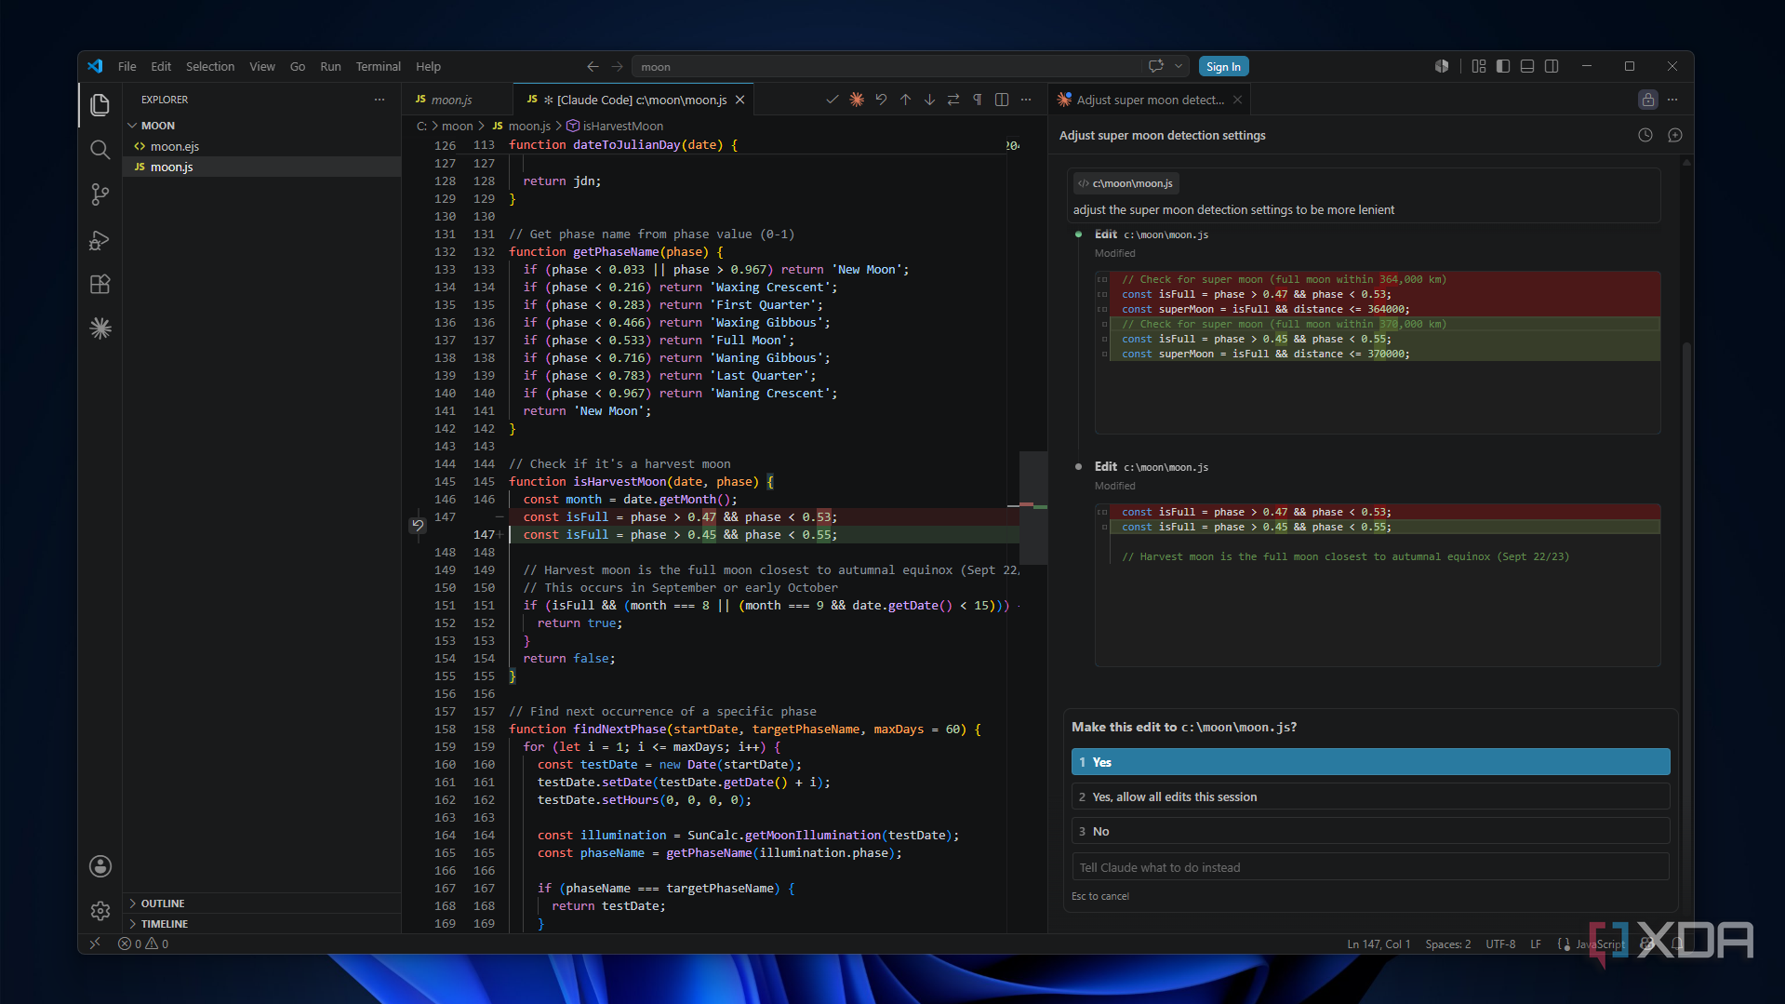Open the Source Control view

[100, 194]
